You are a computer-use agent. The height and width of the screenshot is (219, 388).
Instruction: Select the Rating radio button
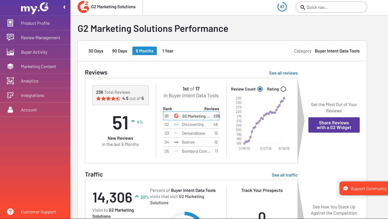click(283, 89)
